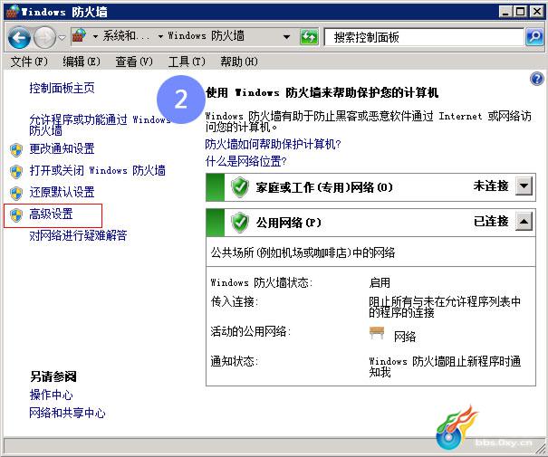548x457 pixels.
Task: Click heading 使用 Windows 防火墙来帮助保护您的计算机
Action: [x=322, y=93]
